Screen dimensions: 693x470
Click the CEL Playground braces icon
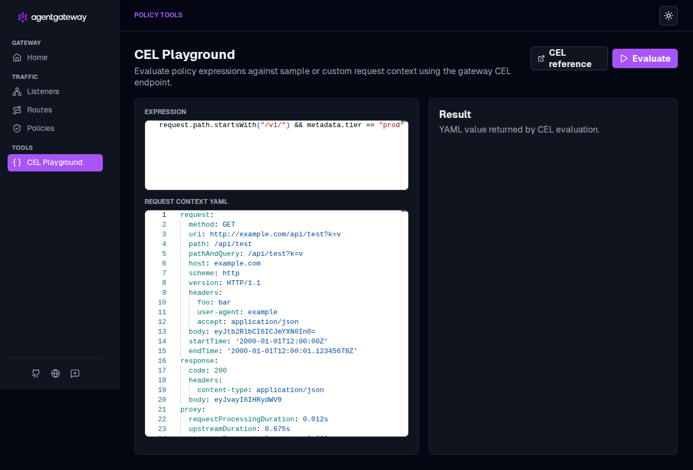[17, 162]
